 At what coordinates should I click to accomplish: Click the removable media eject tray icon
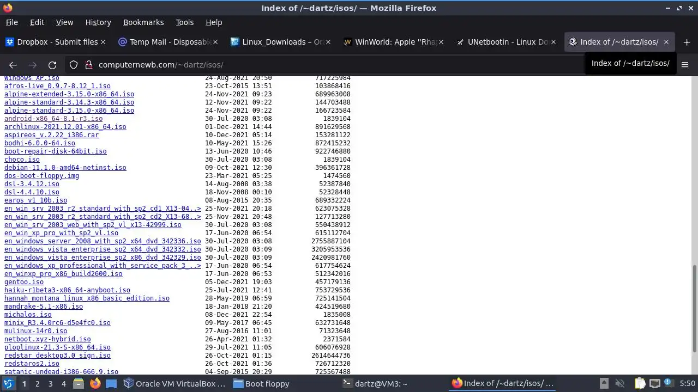(604, 383)
